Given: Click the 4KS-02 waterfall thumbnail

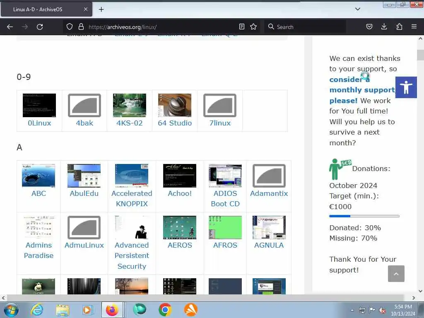Looking at the screenshot, I should tap(130, 105).
